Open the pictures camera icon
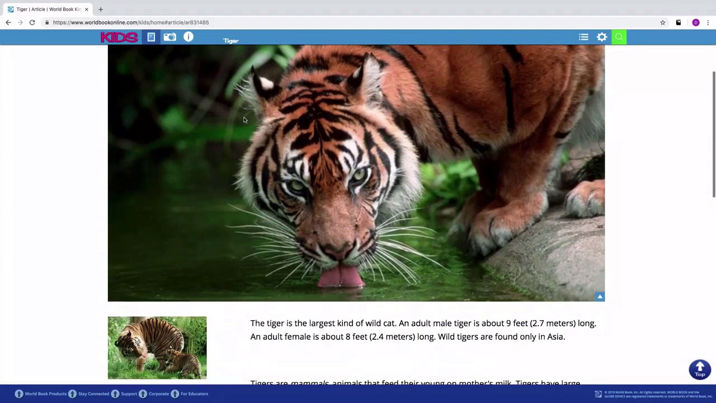716x403 pixels. point(169,37)
